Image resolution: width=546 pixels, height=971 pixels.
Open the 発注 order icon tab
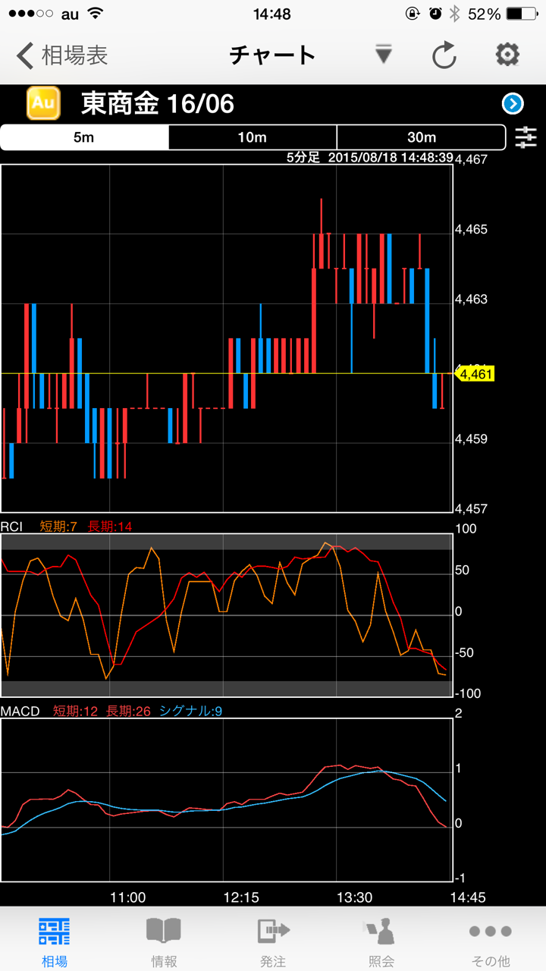(273, 941)
